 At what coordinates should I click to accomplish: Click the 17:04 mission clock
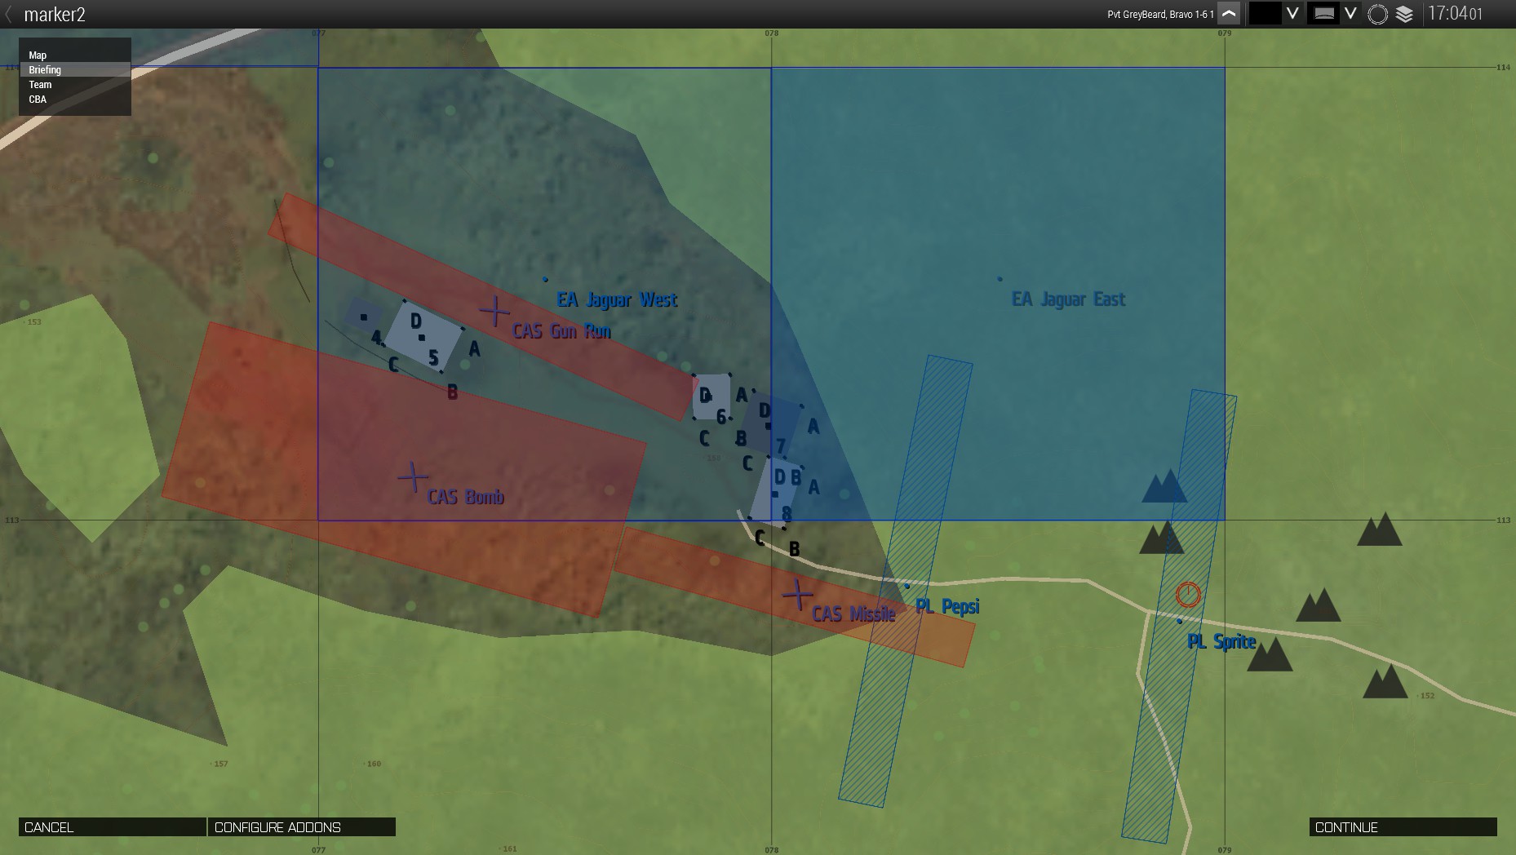(x=1455, y=13)
